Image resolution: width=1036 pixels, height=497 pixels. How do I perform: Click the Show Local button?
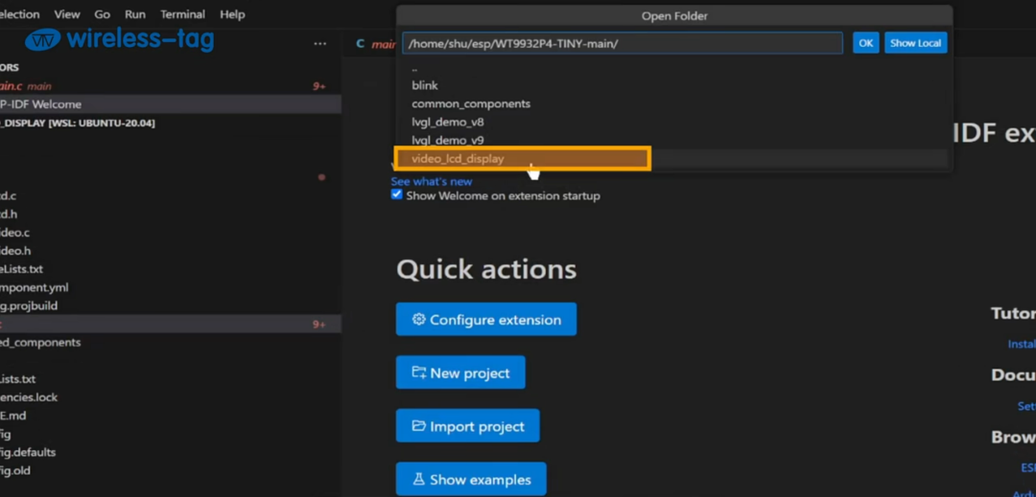[916, 43]
